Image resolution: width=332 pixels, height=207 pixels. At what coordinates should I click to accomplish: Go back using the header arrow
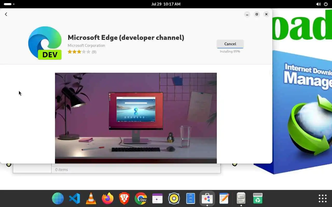pos(6,14)
